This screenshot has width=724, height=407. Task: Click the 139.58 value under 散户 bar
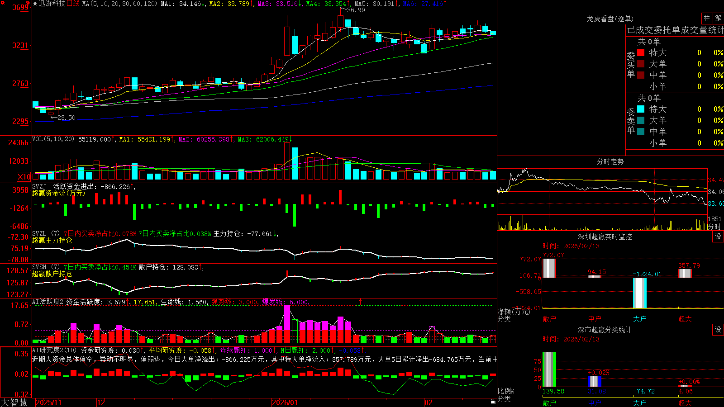point(553,391)
